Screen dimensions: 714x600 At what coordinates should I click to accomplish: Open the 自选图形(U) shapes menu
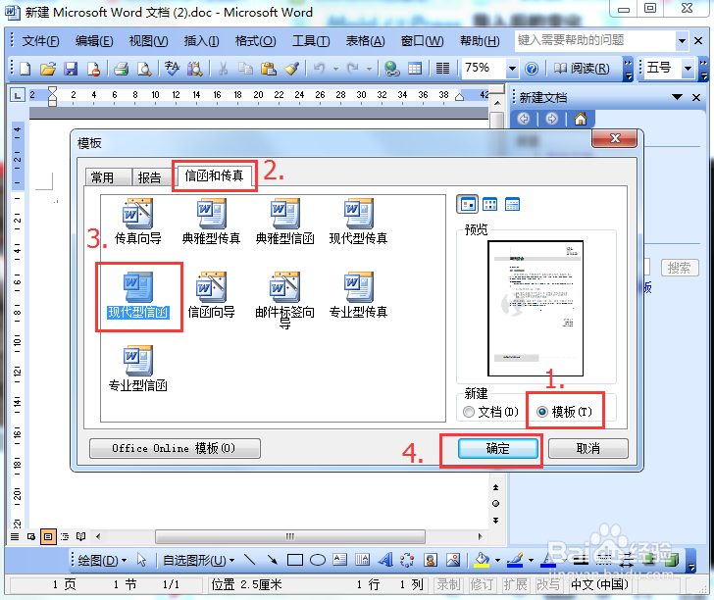(x=198, y=560)
